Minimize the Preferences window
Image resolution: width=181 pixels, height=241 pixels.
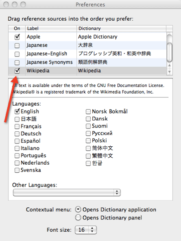pos(15,4)
